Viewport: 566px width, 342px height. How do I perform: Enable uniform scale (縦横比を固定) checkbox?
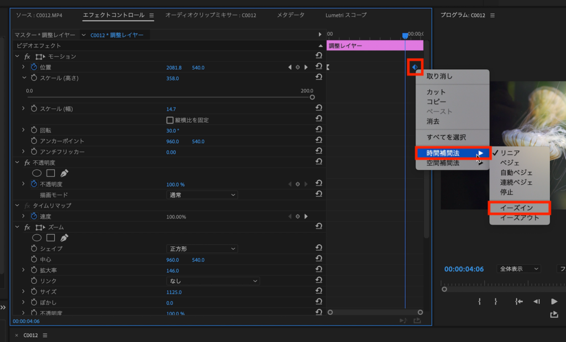click(x=170, y=120)
